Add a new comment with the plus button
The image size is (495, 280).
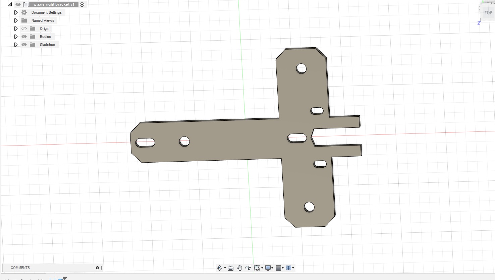pyautogui.click(x=97, y=268)
